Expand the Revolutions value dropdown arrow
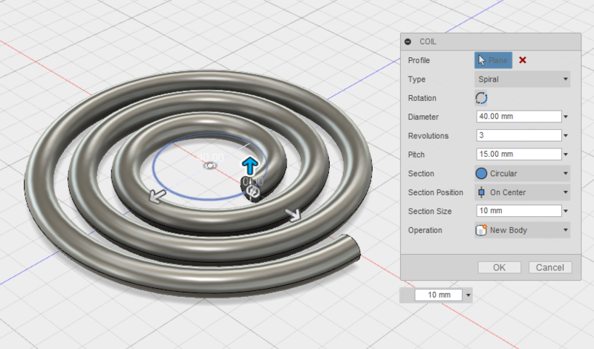 pos(566,136)
